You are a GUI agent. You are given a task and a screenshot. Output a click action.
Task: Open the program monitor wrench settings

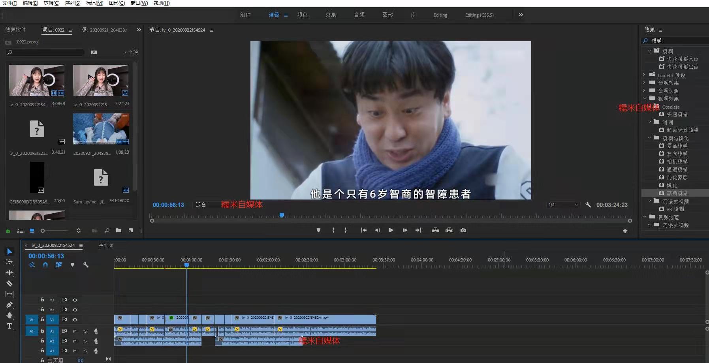pyautogui.click(x=588, y=205)
